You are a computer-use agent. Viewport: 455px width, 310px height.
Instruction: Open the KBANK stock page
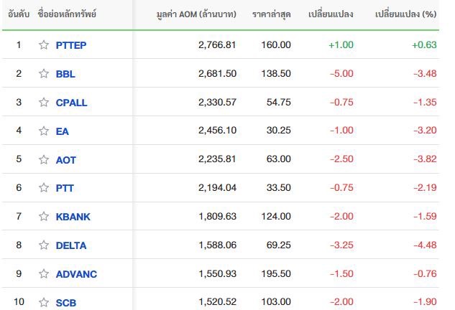click(73, 217)
